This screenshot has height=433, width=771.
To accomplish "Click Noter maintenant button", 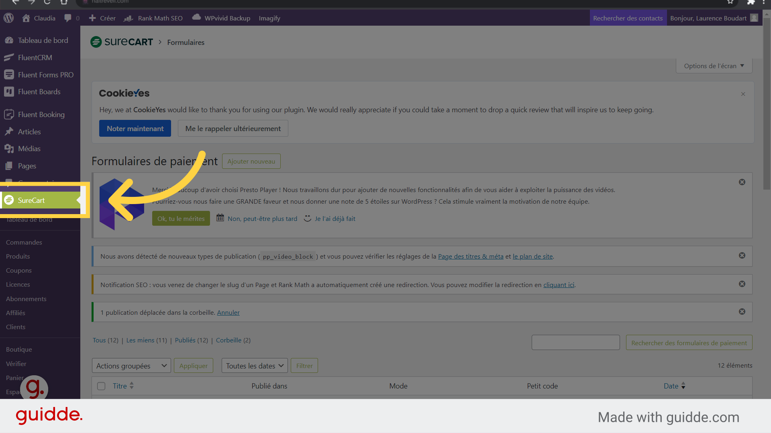I will (x=135, y=128).
